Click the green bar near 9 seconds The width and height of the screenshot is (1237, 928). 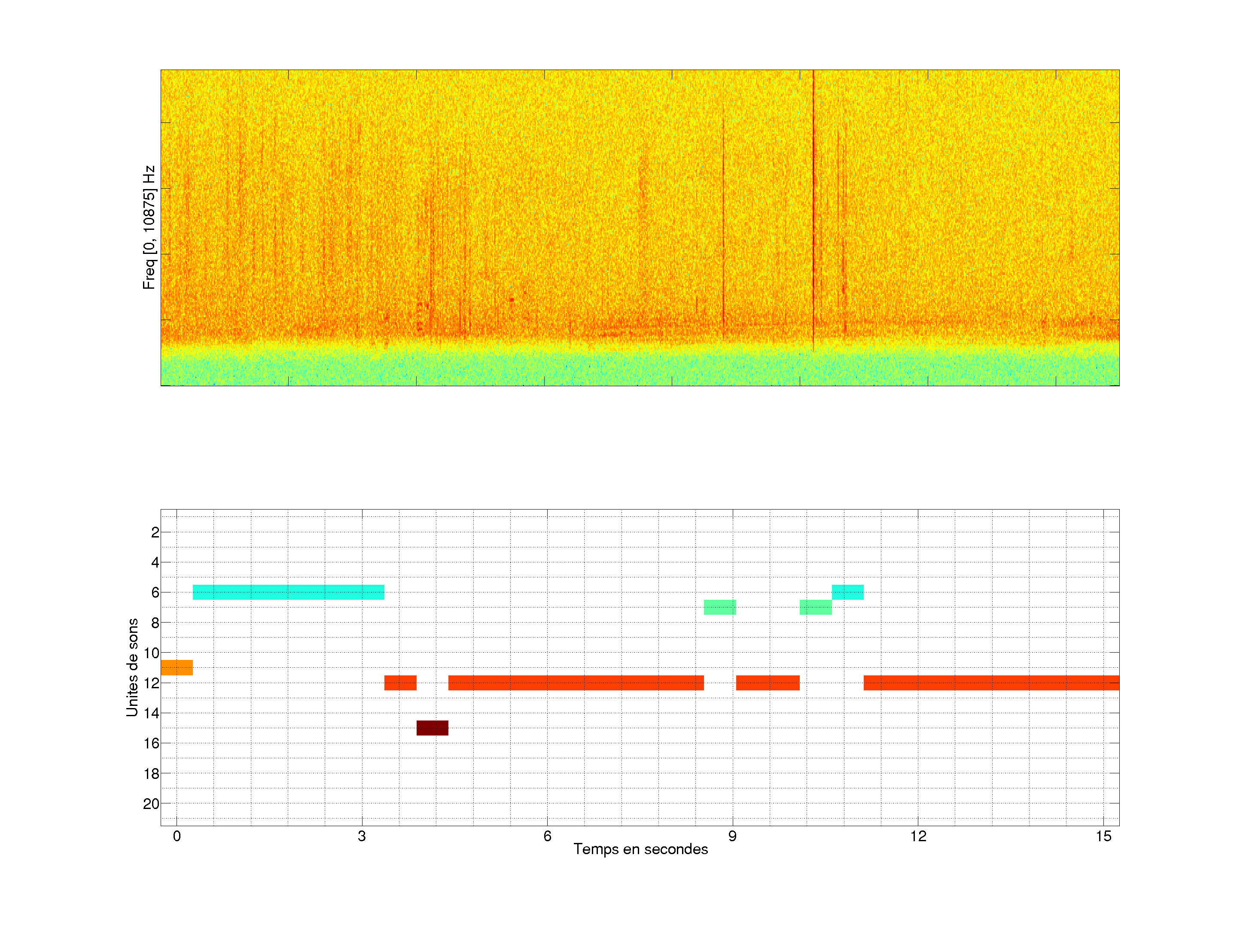[x=720, y=607]
